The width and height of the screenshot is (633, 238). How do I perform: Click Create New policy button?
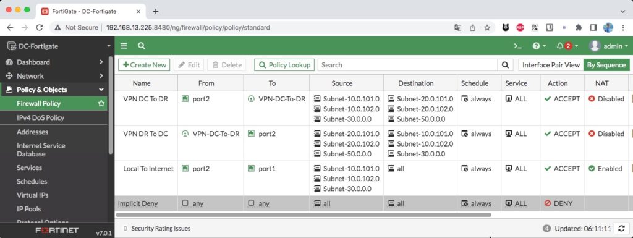144,65
